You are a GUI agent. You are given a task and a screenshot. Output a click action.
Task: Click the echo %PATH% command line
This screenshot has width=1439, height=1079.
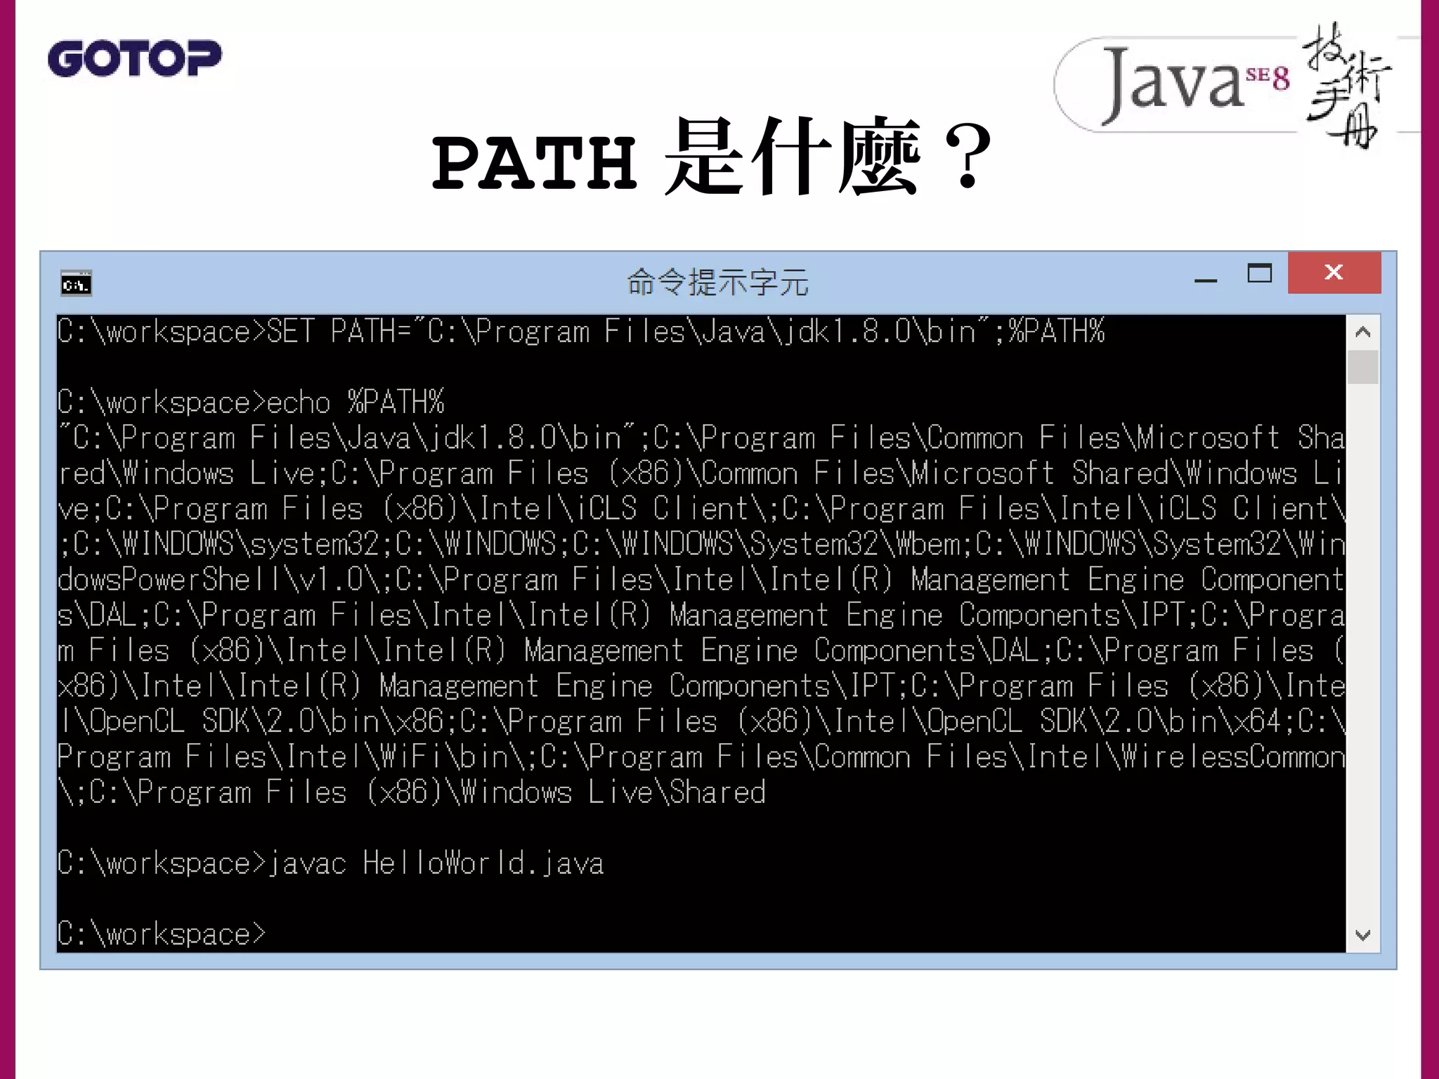click(x=251, y=403)
